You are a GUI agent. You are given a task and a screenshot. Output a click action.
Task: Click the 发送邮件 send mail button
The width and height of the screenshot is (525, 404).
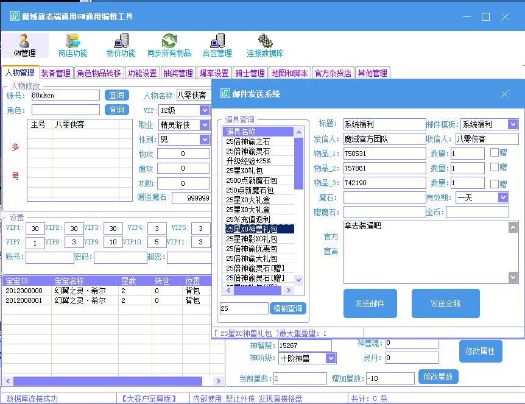370,303
